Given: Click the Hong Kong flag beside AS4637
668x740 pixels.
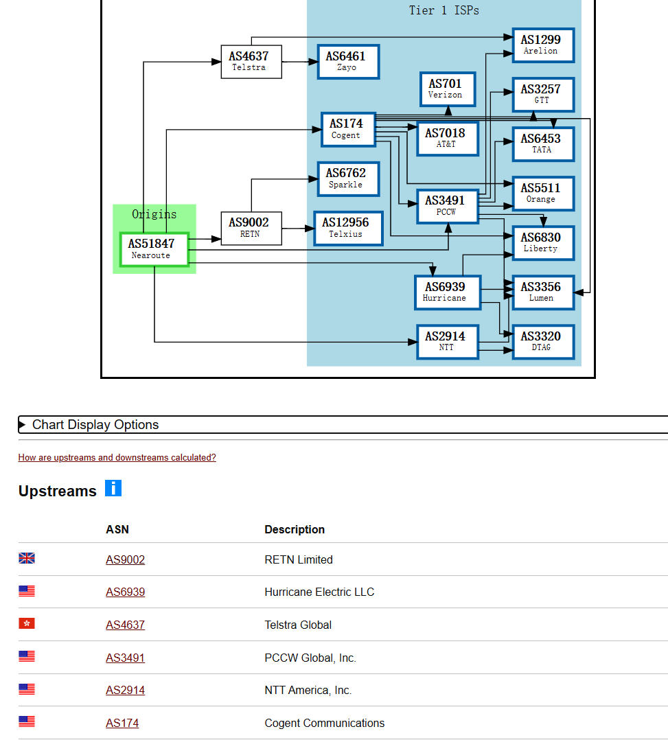Looking at the screenshot, I should (27, 623).
